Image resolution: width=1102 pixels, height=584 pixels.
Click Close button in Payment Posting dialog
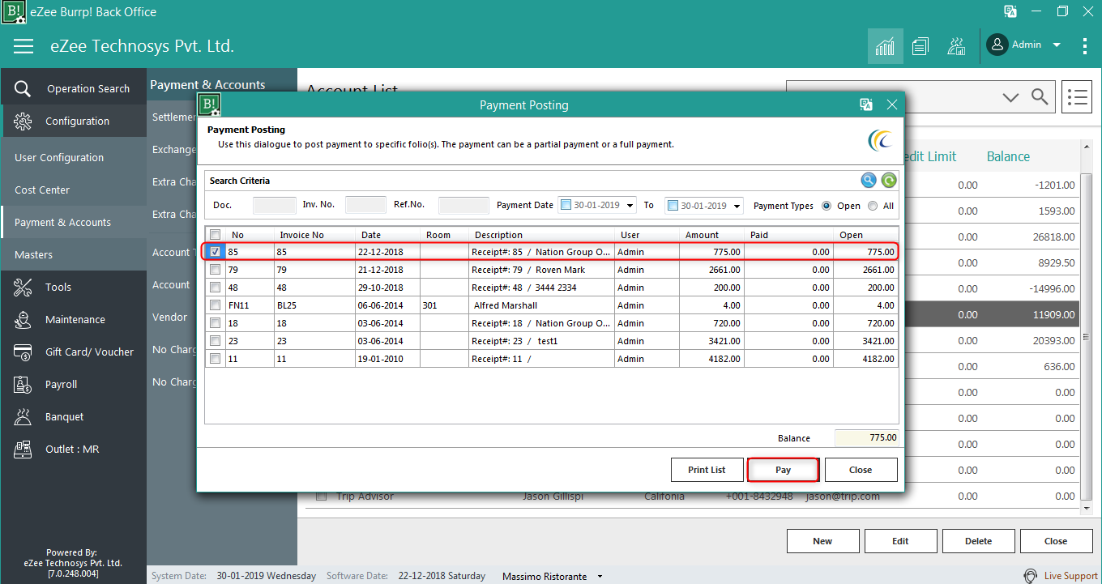(x=861, y=470)
